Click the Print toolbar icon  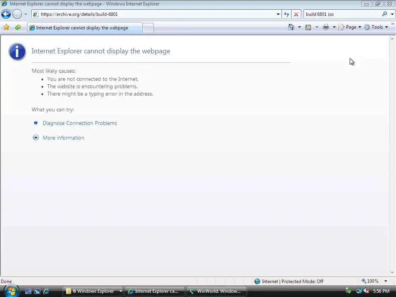[326, 27]
